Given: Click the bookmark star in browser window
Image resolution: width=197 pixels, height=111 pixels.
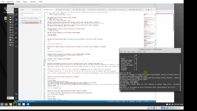Looking at the screenshot, I should (x=158, y=12).
